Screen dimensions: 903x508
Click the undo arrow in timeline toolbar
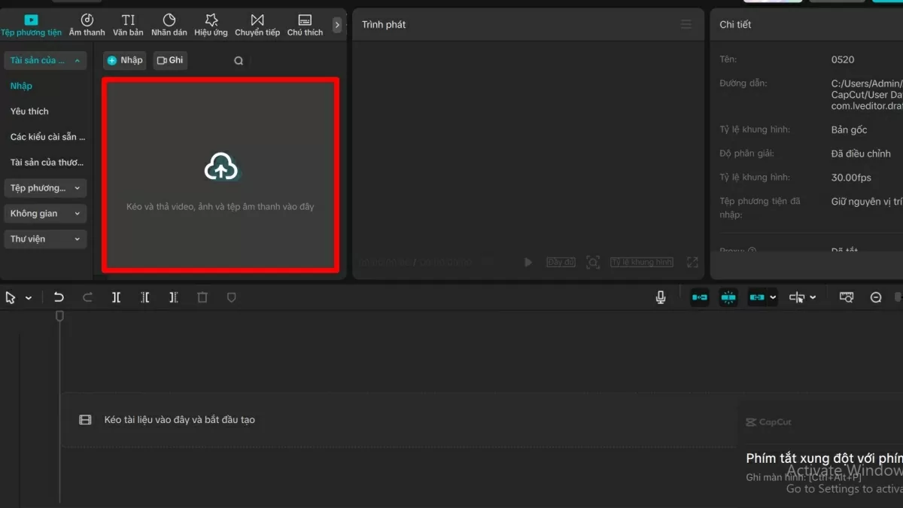point(59,298)
